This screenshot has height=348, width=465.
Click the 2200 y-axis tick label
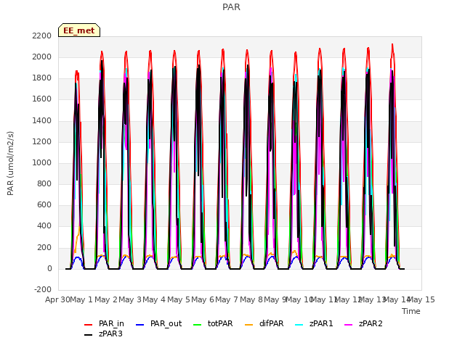click(42, 36)
